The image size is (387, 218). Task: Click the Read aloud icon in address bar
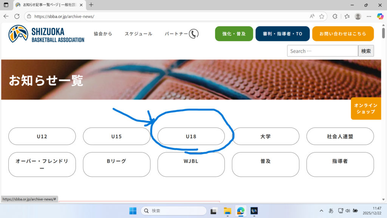[312, 16]
